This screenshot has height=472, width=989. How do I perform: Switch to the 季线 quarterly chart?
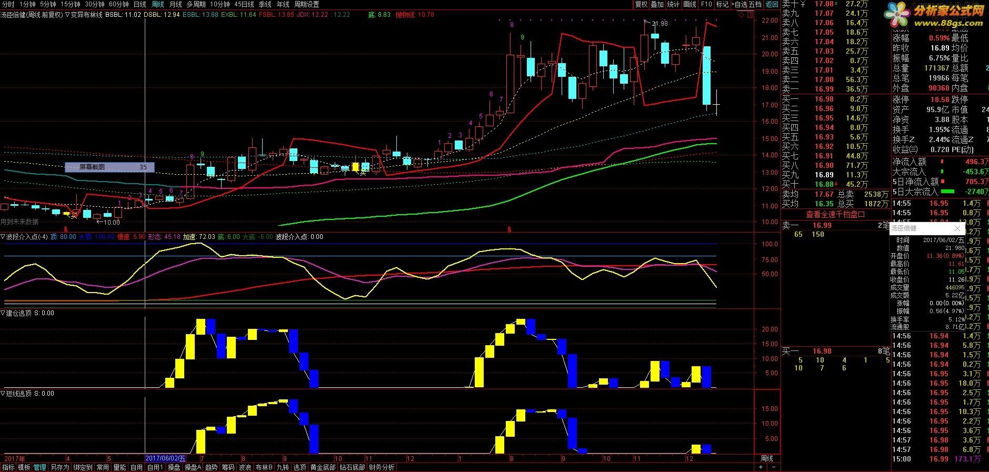[x=265, y=4]
